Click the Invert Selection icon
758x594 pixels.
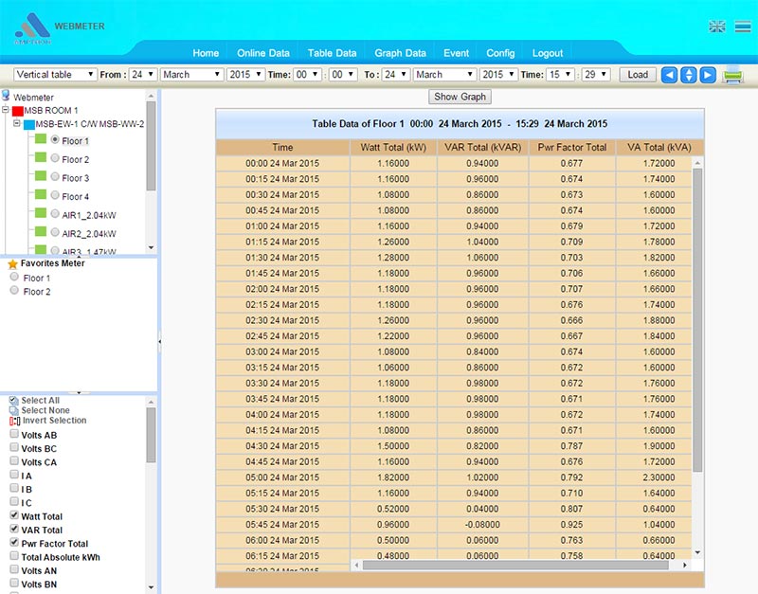(14, 421)
